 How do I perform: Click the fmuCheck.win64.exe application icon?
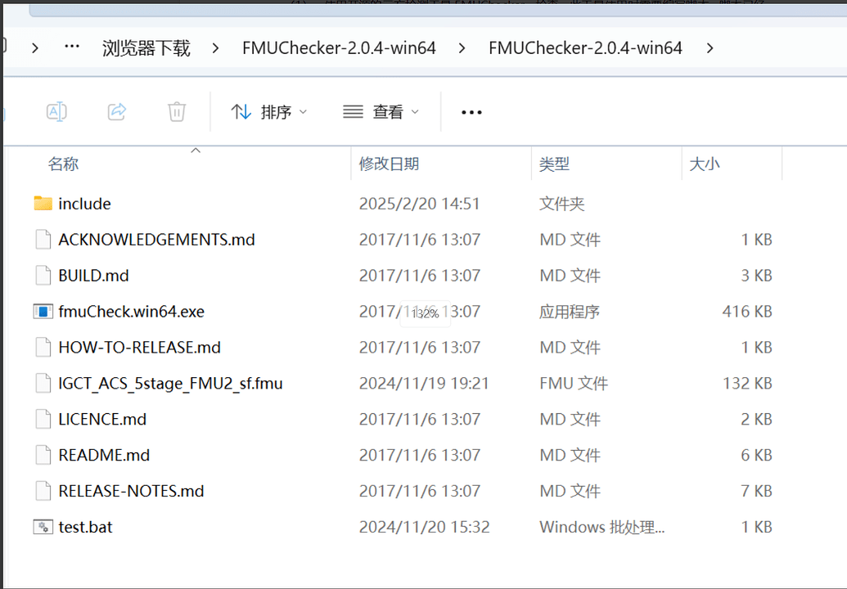point(43,312)
